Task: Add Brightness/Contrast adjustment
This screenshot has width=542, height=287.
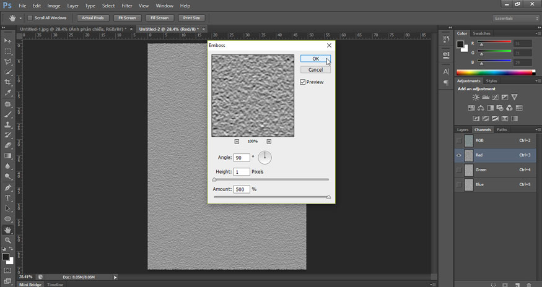Action: [476, 97]
